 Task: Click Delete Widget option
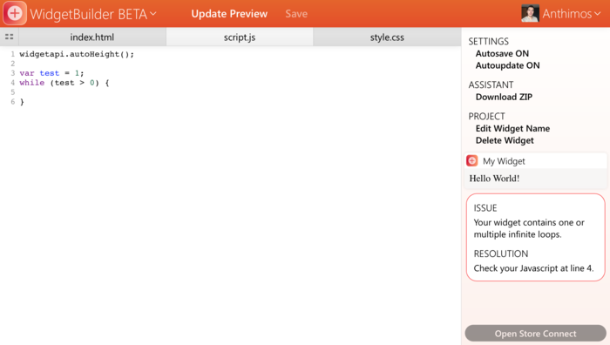[x=505, y=140]
